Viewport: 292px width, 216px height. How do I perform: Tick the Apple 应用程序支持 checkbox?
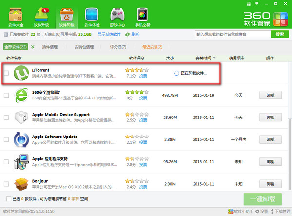[6, 161]
